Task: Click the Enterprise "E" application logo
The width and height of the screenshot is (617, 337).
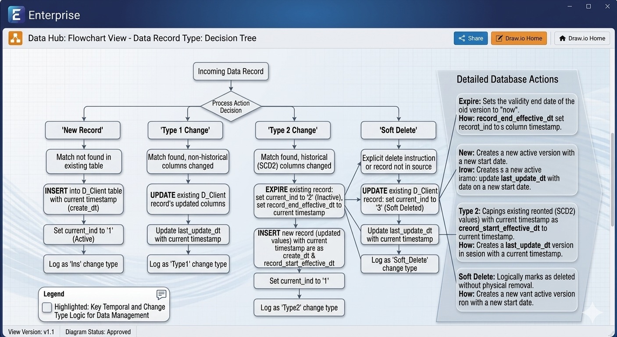Action: pos(15,14)
